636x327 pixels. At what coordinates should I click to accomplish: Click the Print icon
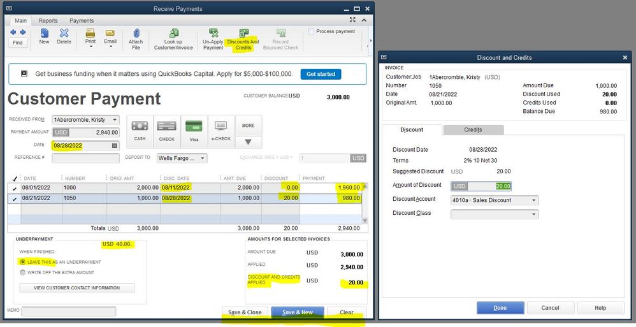[90, 33]
